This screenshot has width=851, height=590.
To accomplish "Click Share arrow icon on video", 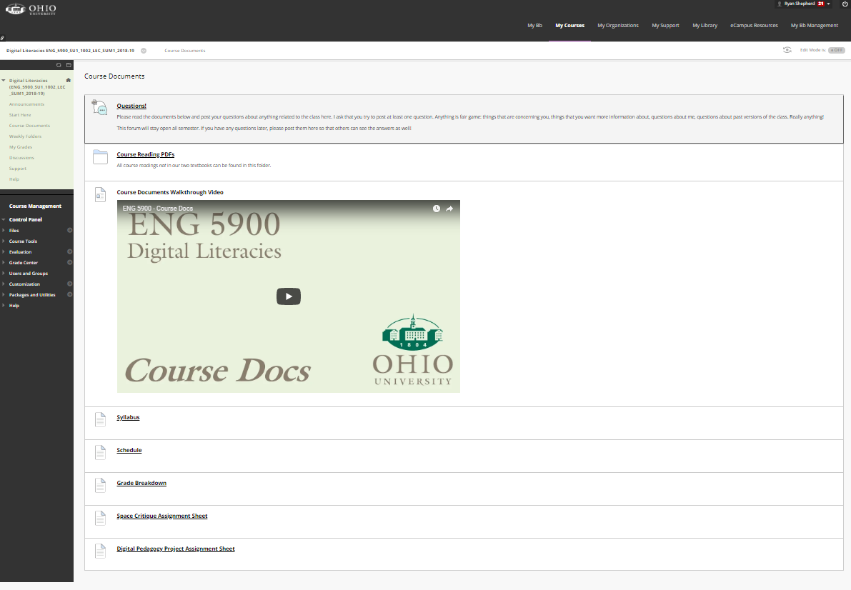I will click(449, 209).
